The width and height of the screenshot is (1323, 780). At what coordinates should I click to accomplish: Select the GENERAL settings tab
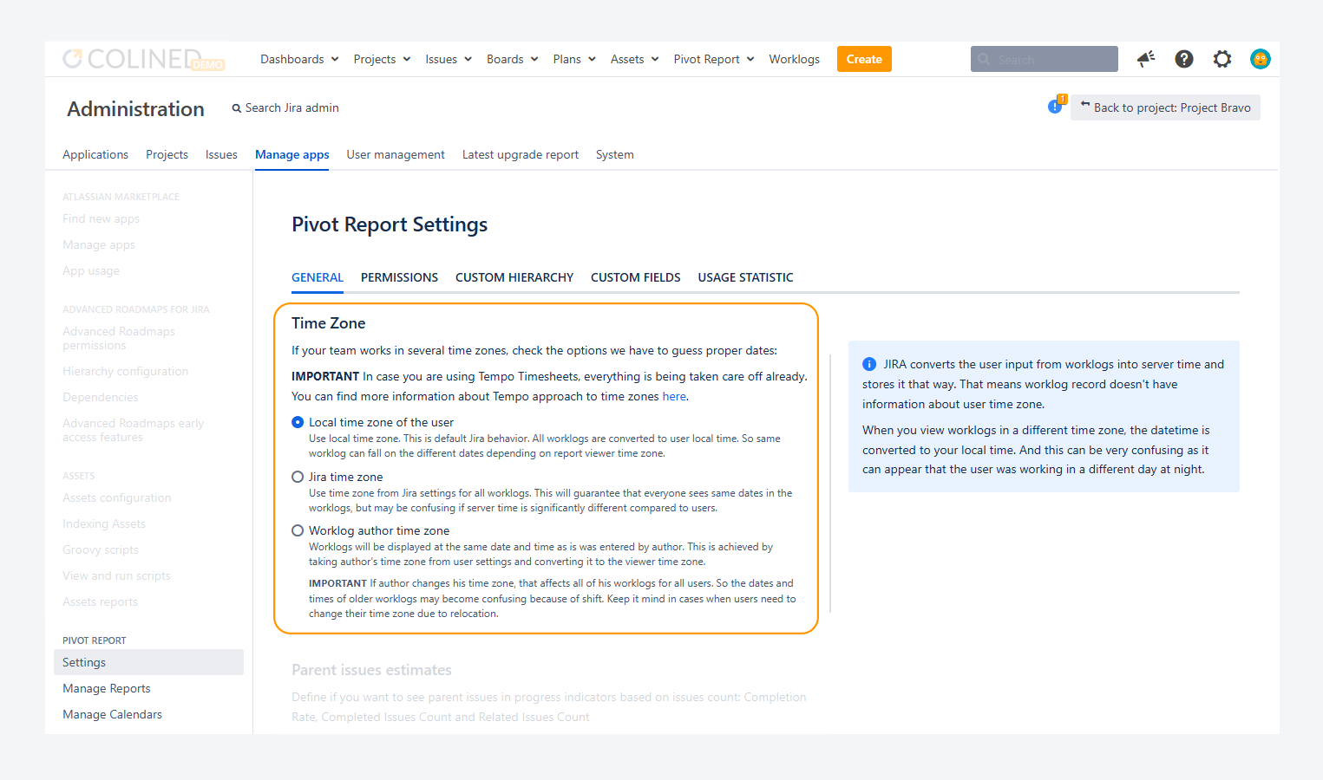(318, 277)
